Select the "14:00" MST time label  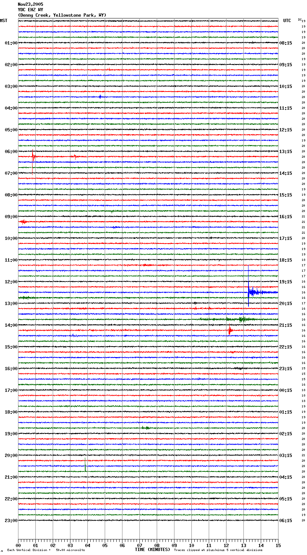click(x=11, y=325)
